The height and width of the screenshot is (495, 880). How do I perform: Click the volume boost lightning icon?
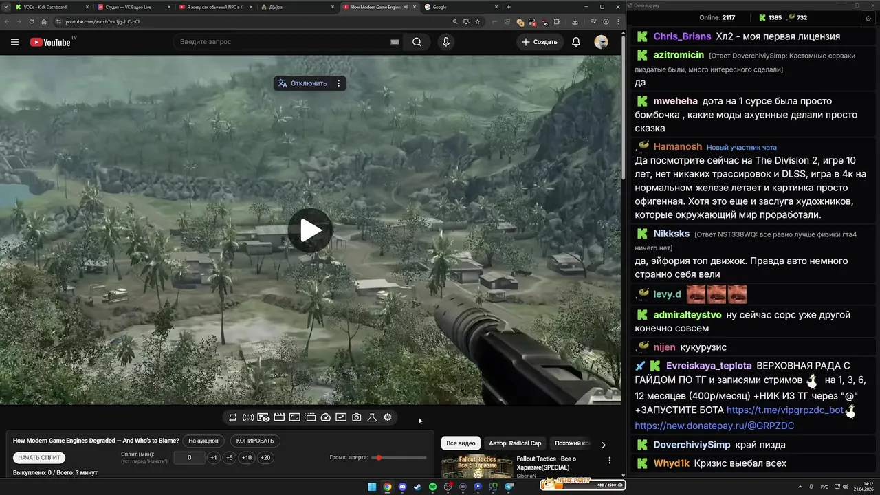[x=248, y=417]
